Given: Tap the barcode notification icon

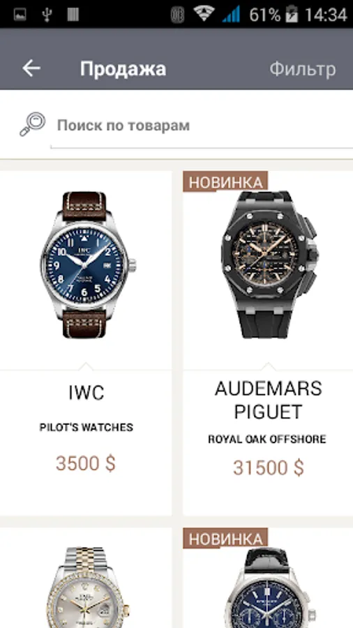Looking at the screenshot, I should tap(73, 15).
